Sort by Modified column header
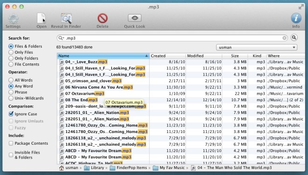308x175 pixels. [204, 56]
